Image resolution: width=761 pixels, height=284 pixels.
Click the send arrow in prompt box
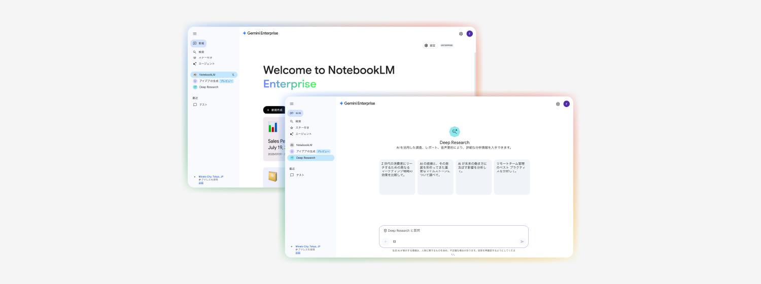522,241
